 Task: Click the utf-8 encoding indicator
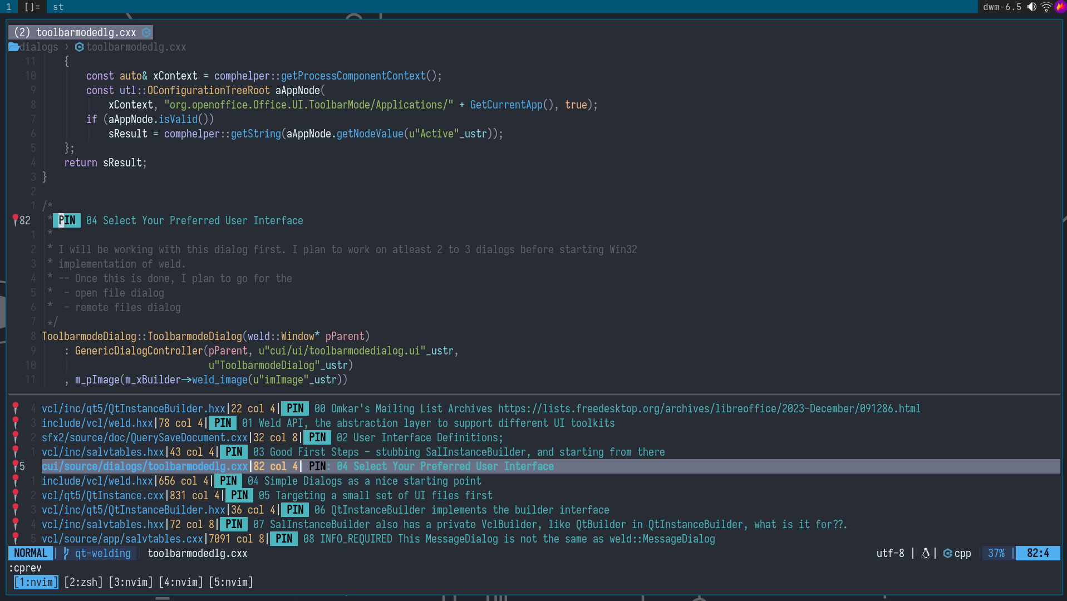pos(891,553)
